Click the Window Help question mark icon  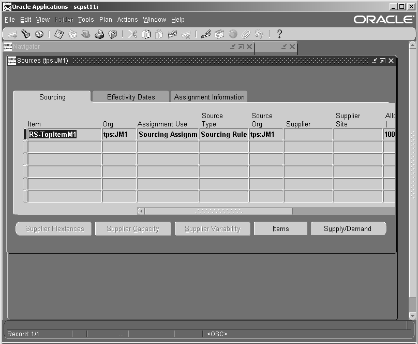(279, 34)
